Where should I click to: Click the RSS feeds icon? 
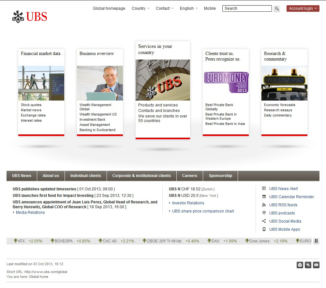tap(264, 205)
